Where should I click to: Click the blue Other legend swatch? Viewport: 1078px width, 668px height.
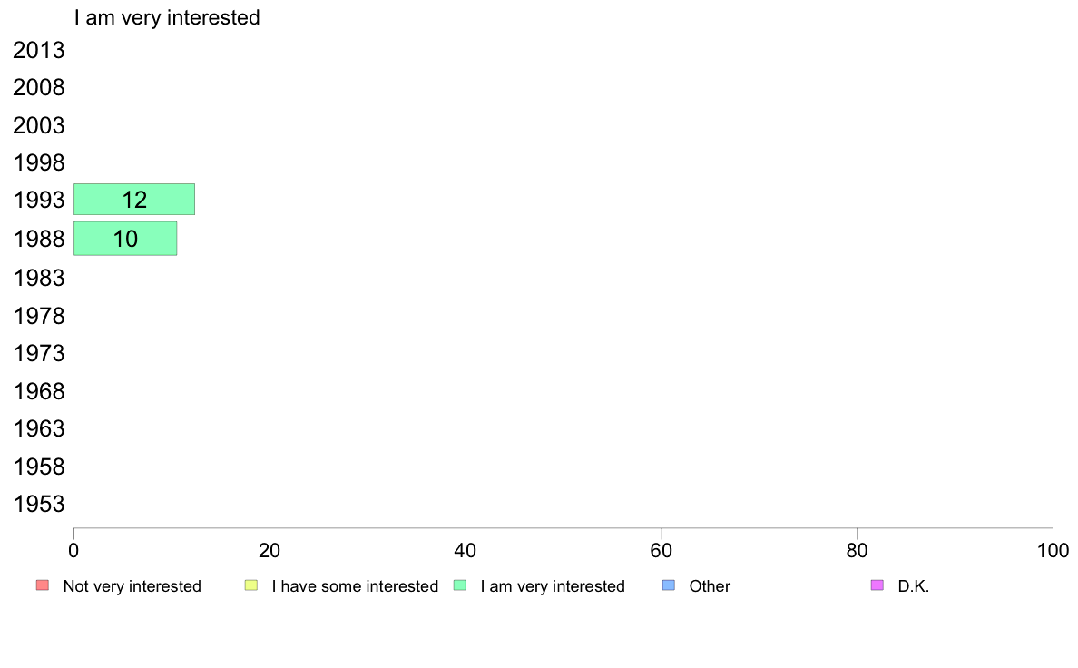pos(668,585)
